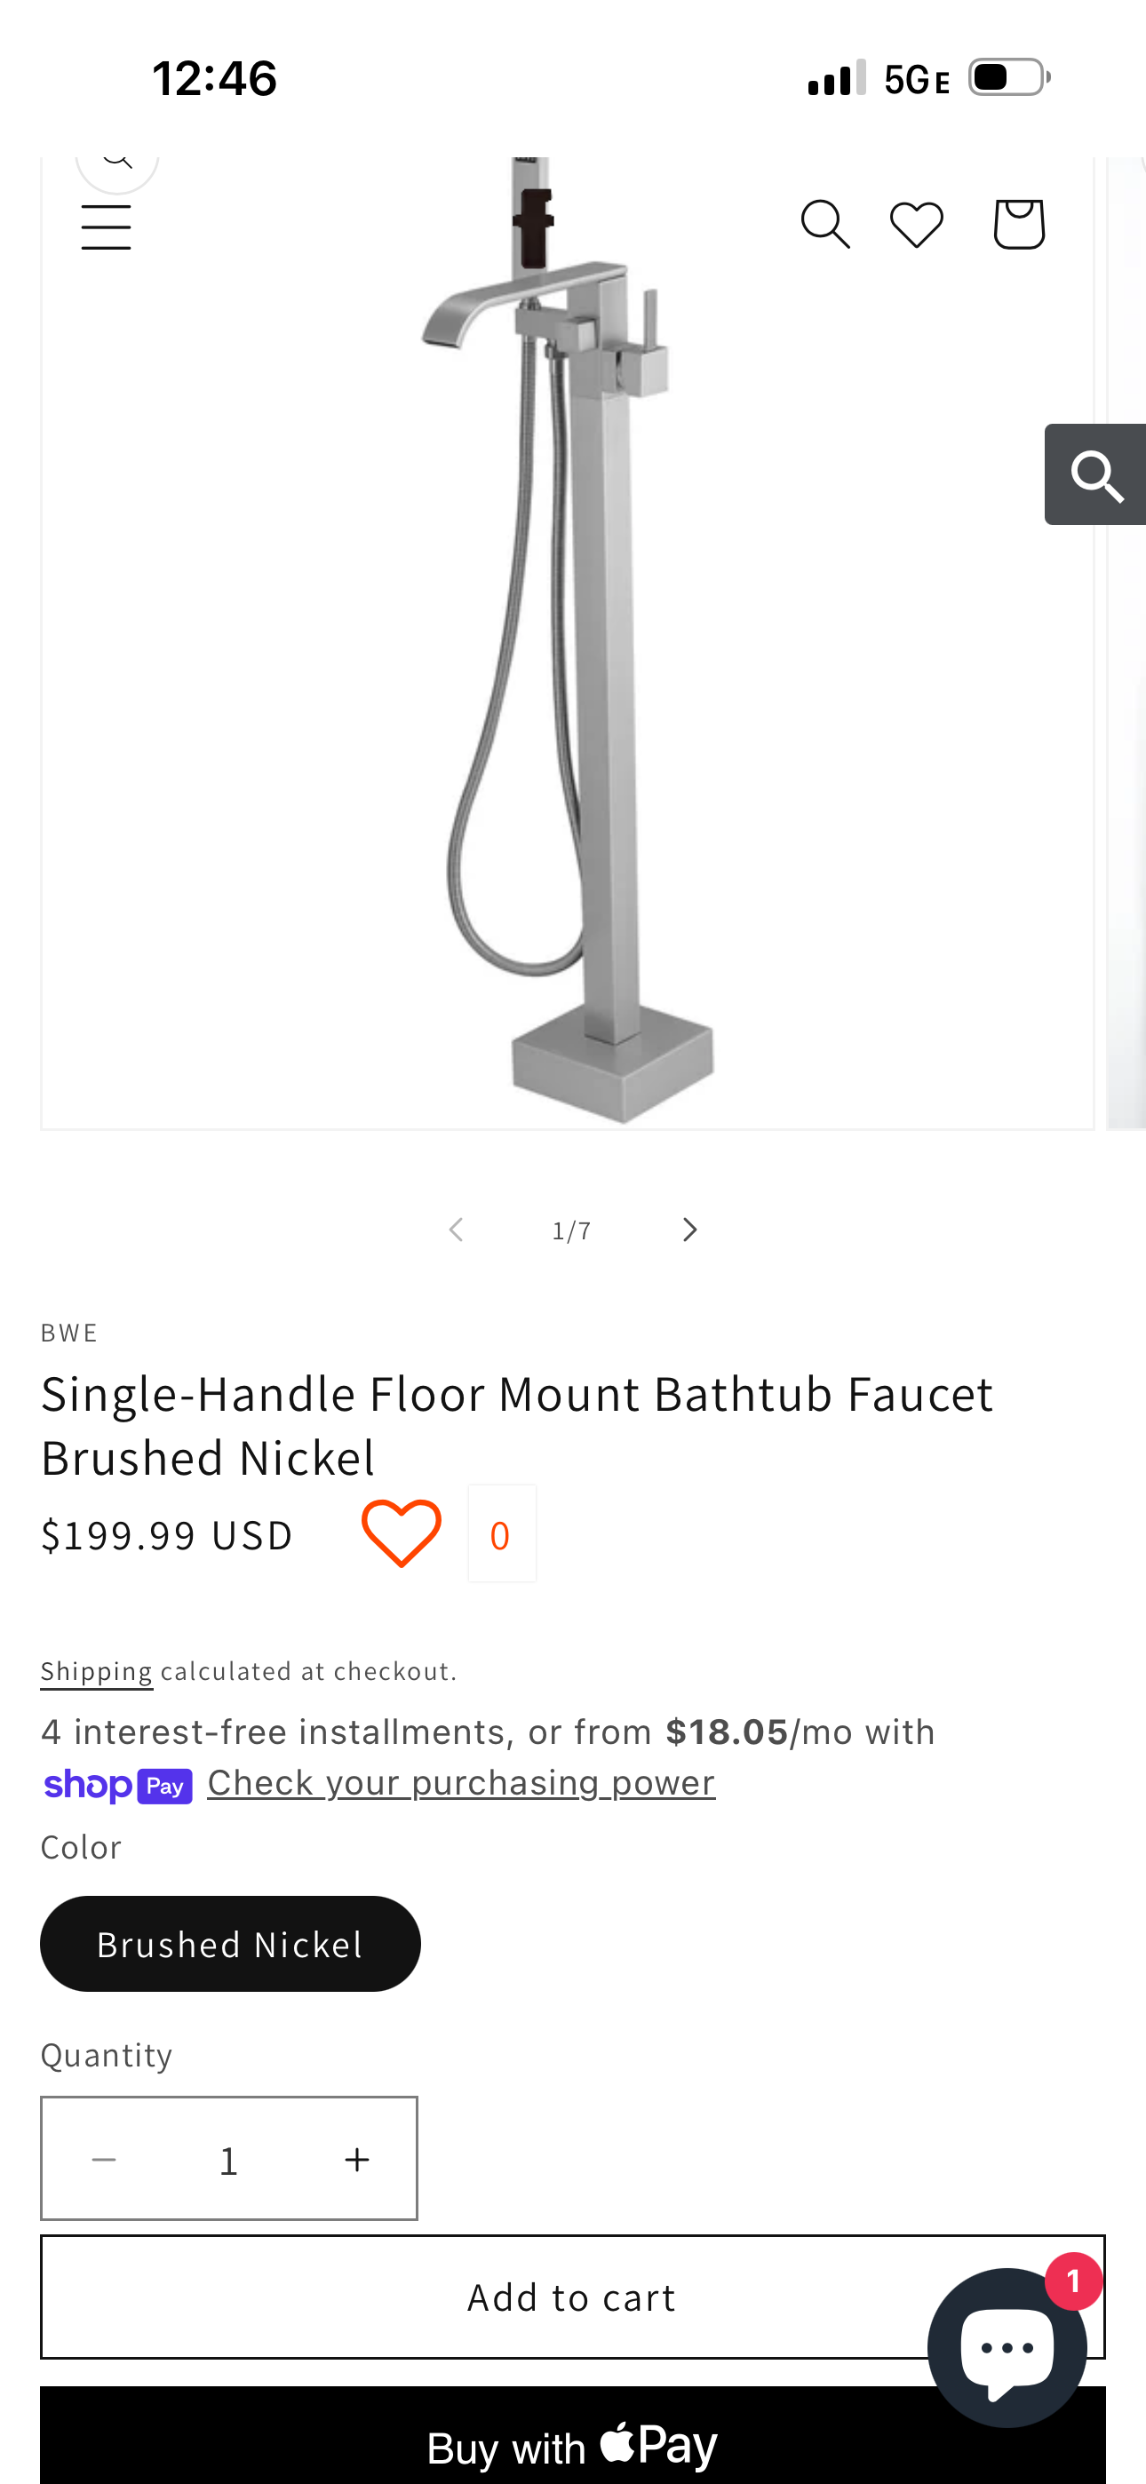Tap Buy with Apple Pay button
The image size is (1146, 2484).
point(573,2436)
